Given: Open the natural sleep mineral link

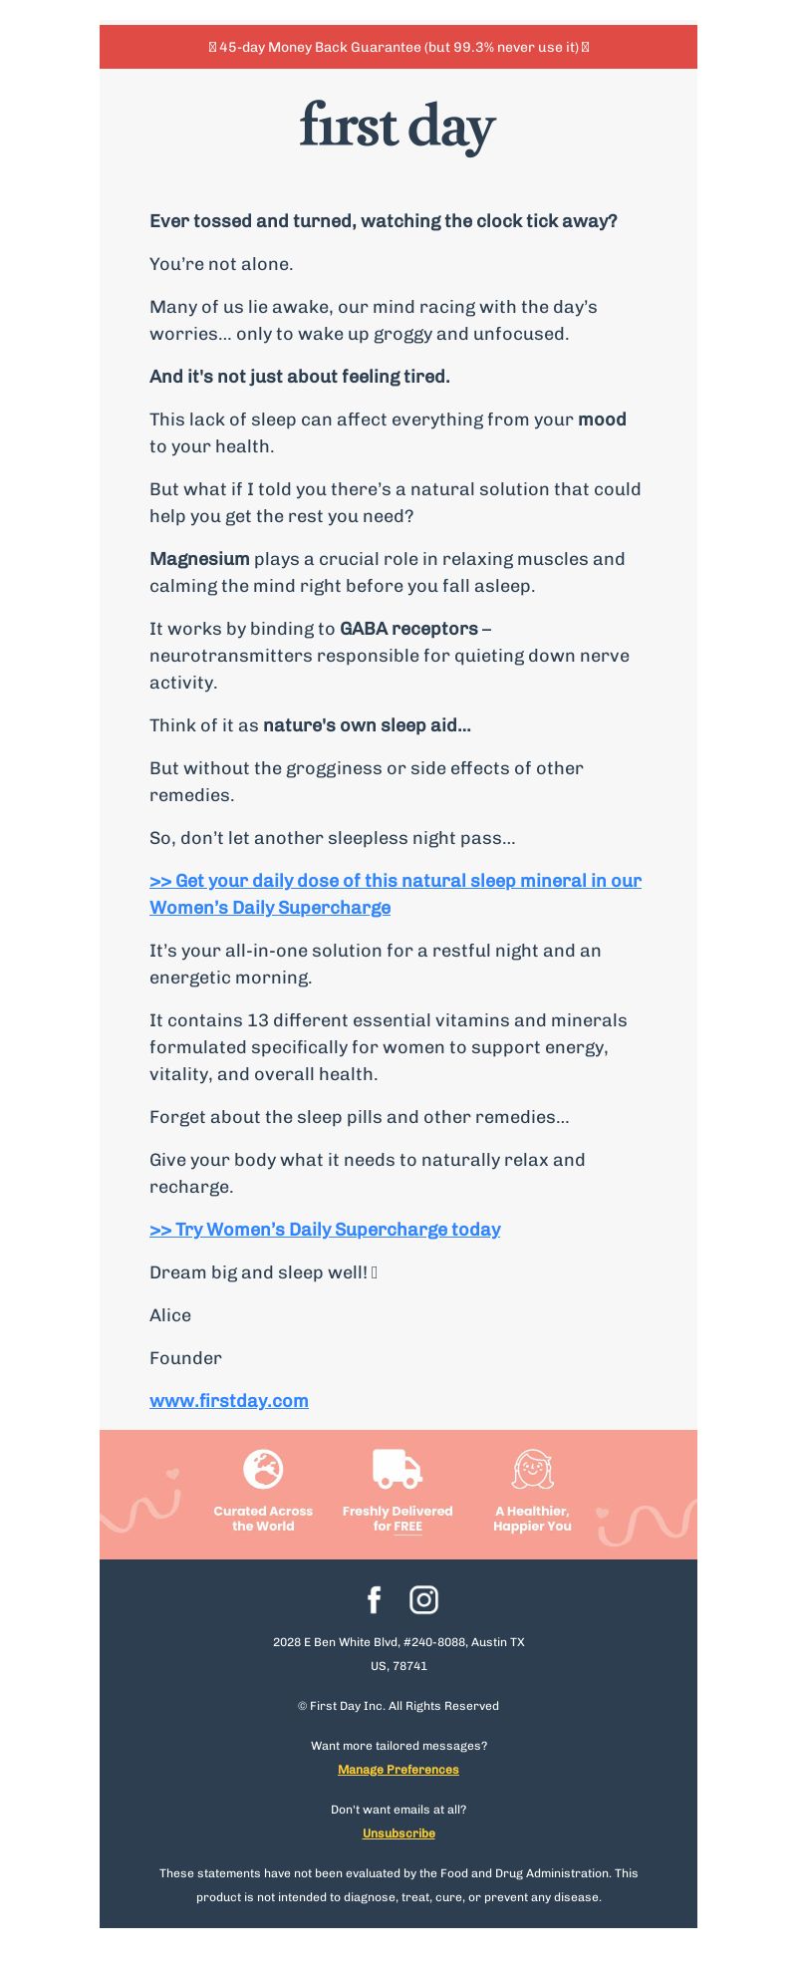Looking at the screenshot, I should coord(396,894).
